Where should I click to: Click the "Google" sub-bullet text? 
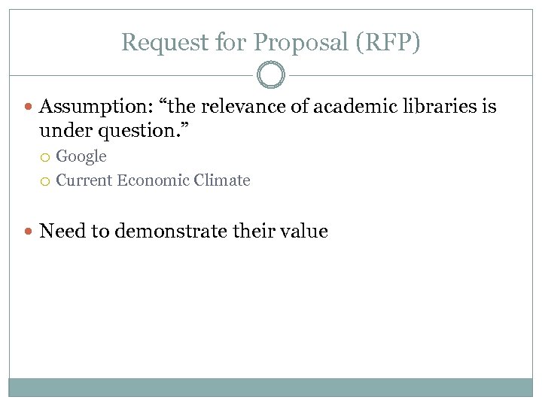tap(81, 157)
